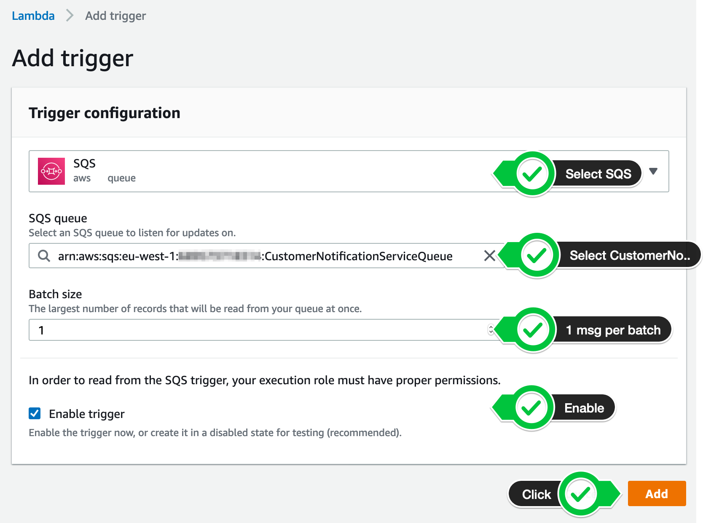703x523 pixels.
Task: Click into the Batch size field
Action: (262, 330)
